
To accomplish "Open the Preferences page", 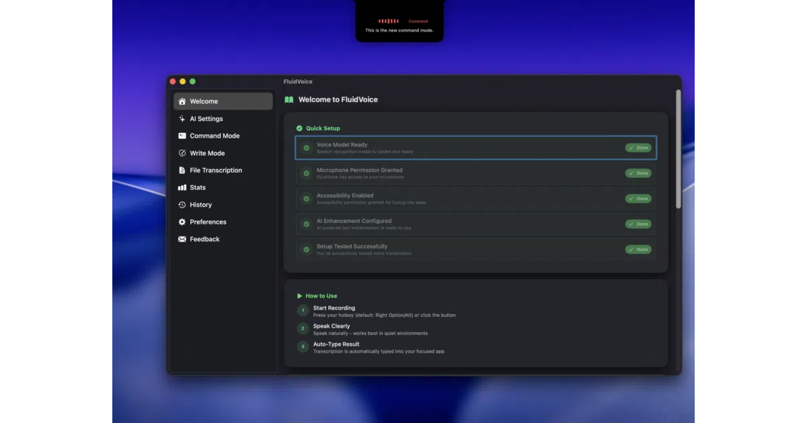I will (223, 222).
